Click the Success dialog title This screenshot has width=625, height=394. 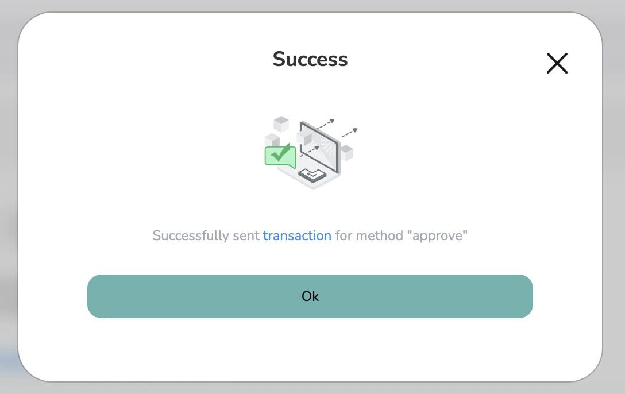click(310, 59)
